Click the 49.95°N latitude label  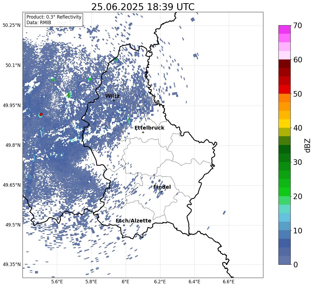point(12,105)
